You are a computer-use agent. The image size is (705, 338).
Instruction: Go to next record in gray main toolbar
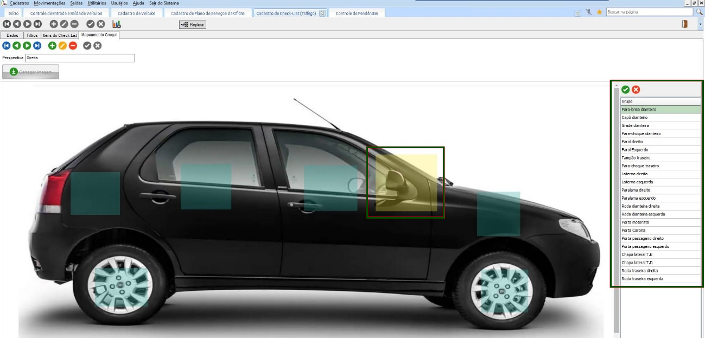click(27, 24)
